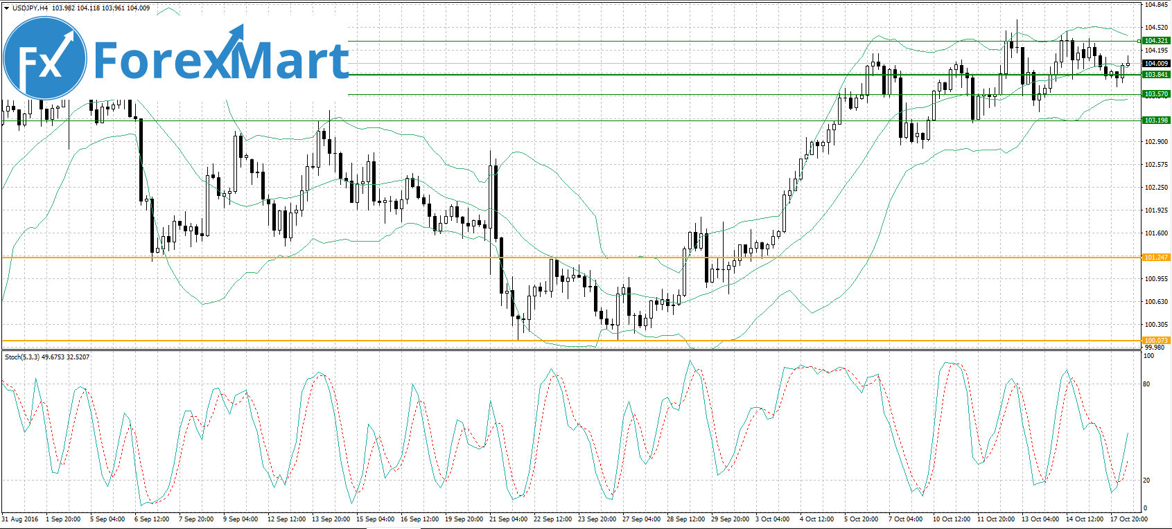Viewport: 1172px width, 529px height.
Task: Click the 17 Oct 20:00 time label
Action: click(x=1129, y=519)
